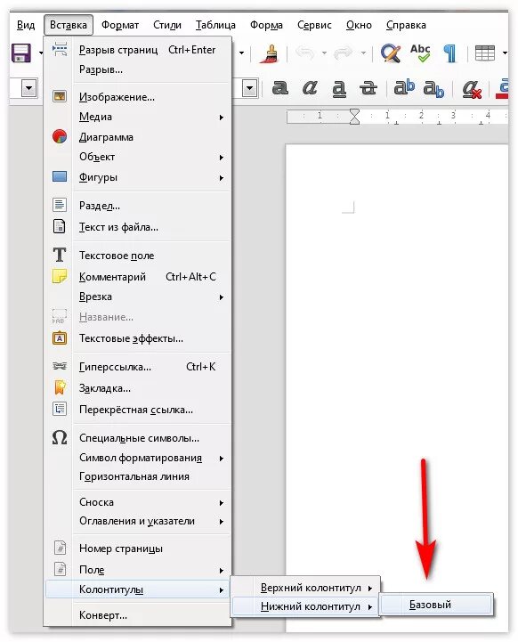Select Текстовое поле menu entry
The image size is (518, 642).
click(x=138, y=256)
